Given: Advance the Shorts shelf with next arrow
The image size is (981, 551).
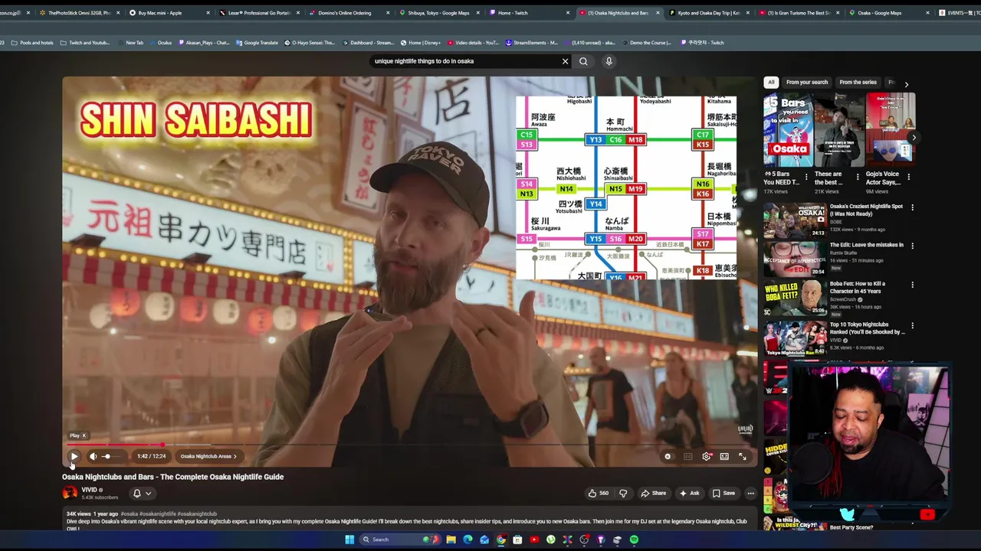Looking at the screenshot, I should (x=914, y=138).
